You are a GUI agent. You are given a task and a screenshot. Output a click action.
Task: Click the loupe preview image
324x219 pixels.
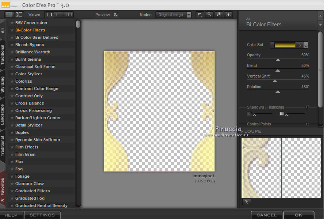[x=281, y=168]
